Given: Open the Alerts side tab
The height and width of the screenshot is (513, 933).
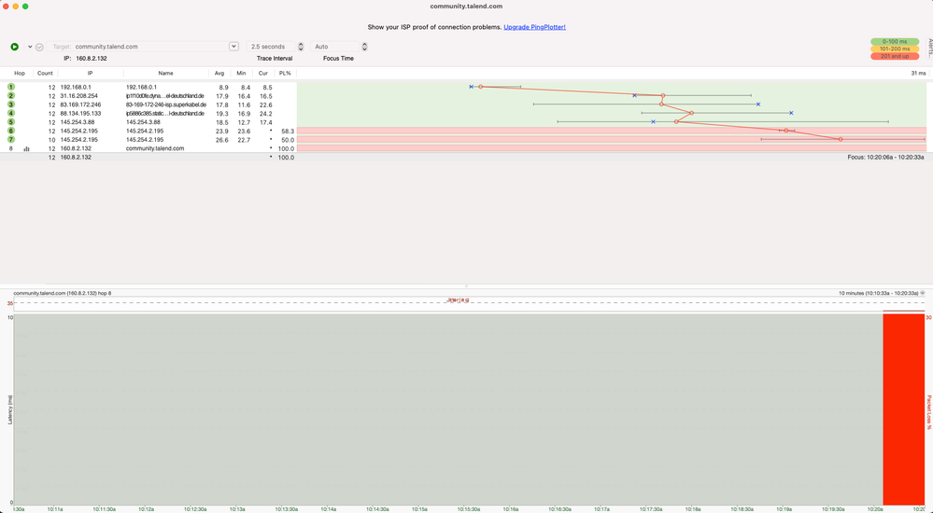Looking at the screenshot, I should pos(930,49).
